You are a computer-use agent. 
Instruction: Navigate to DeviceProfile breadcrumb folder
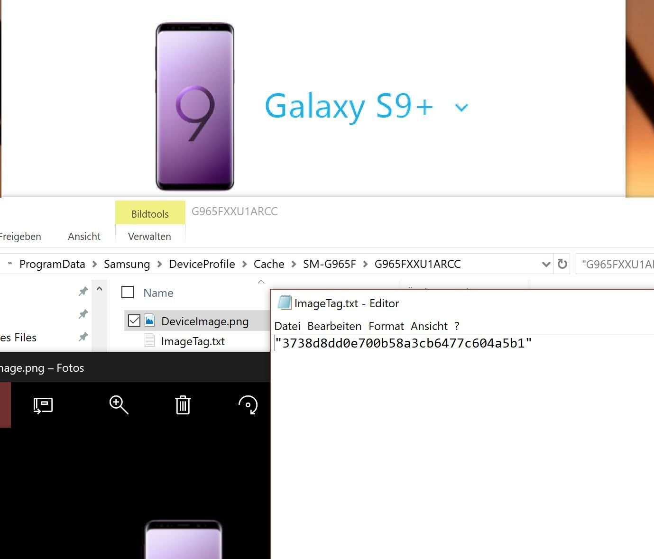202,264
